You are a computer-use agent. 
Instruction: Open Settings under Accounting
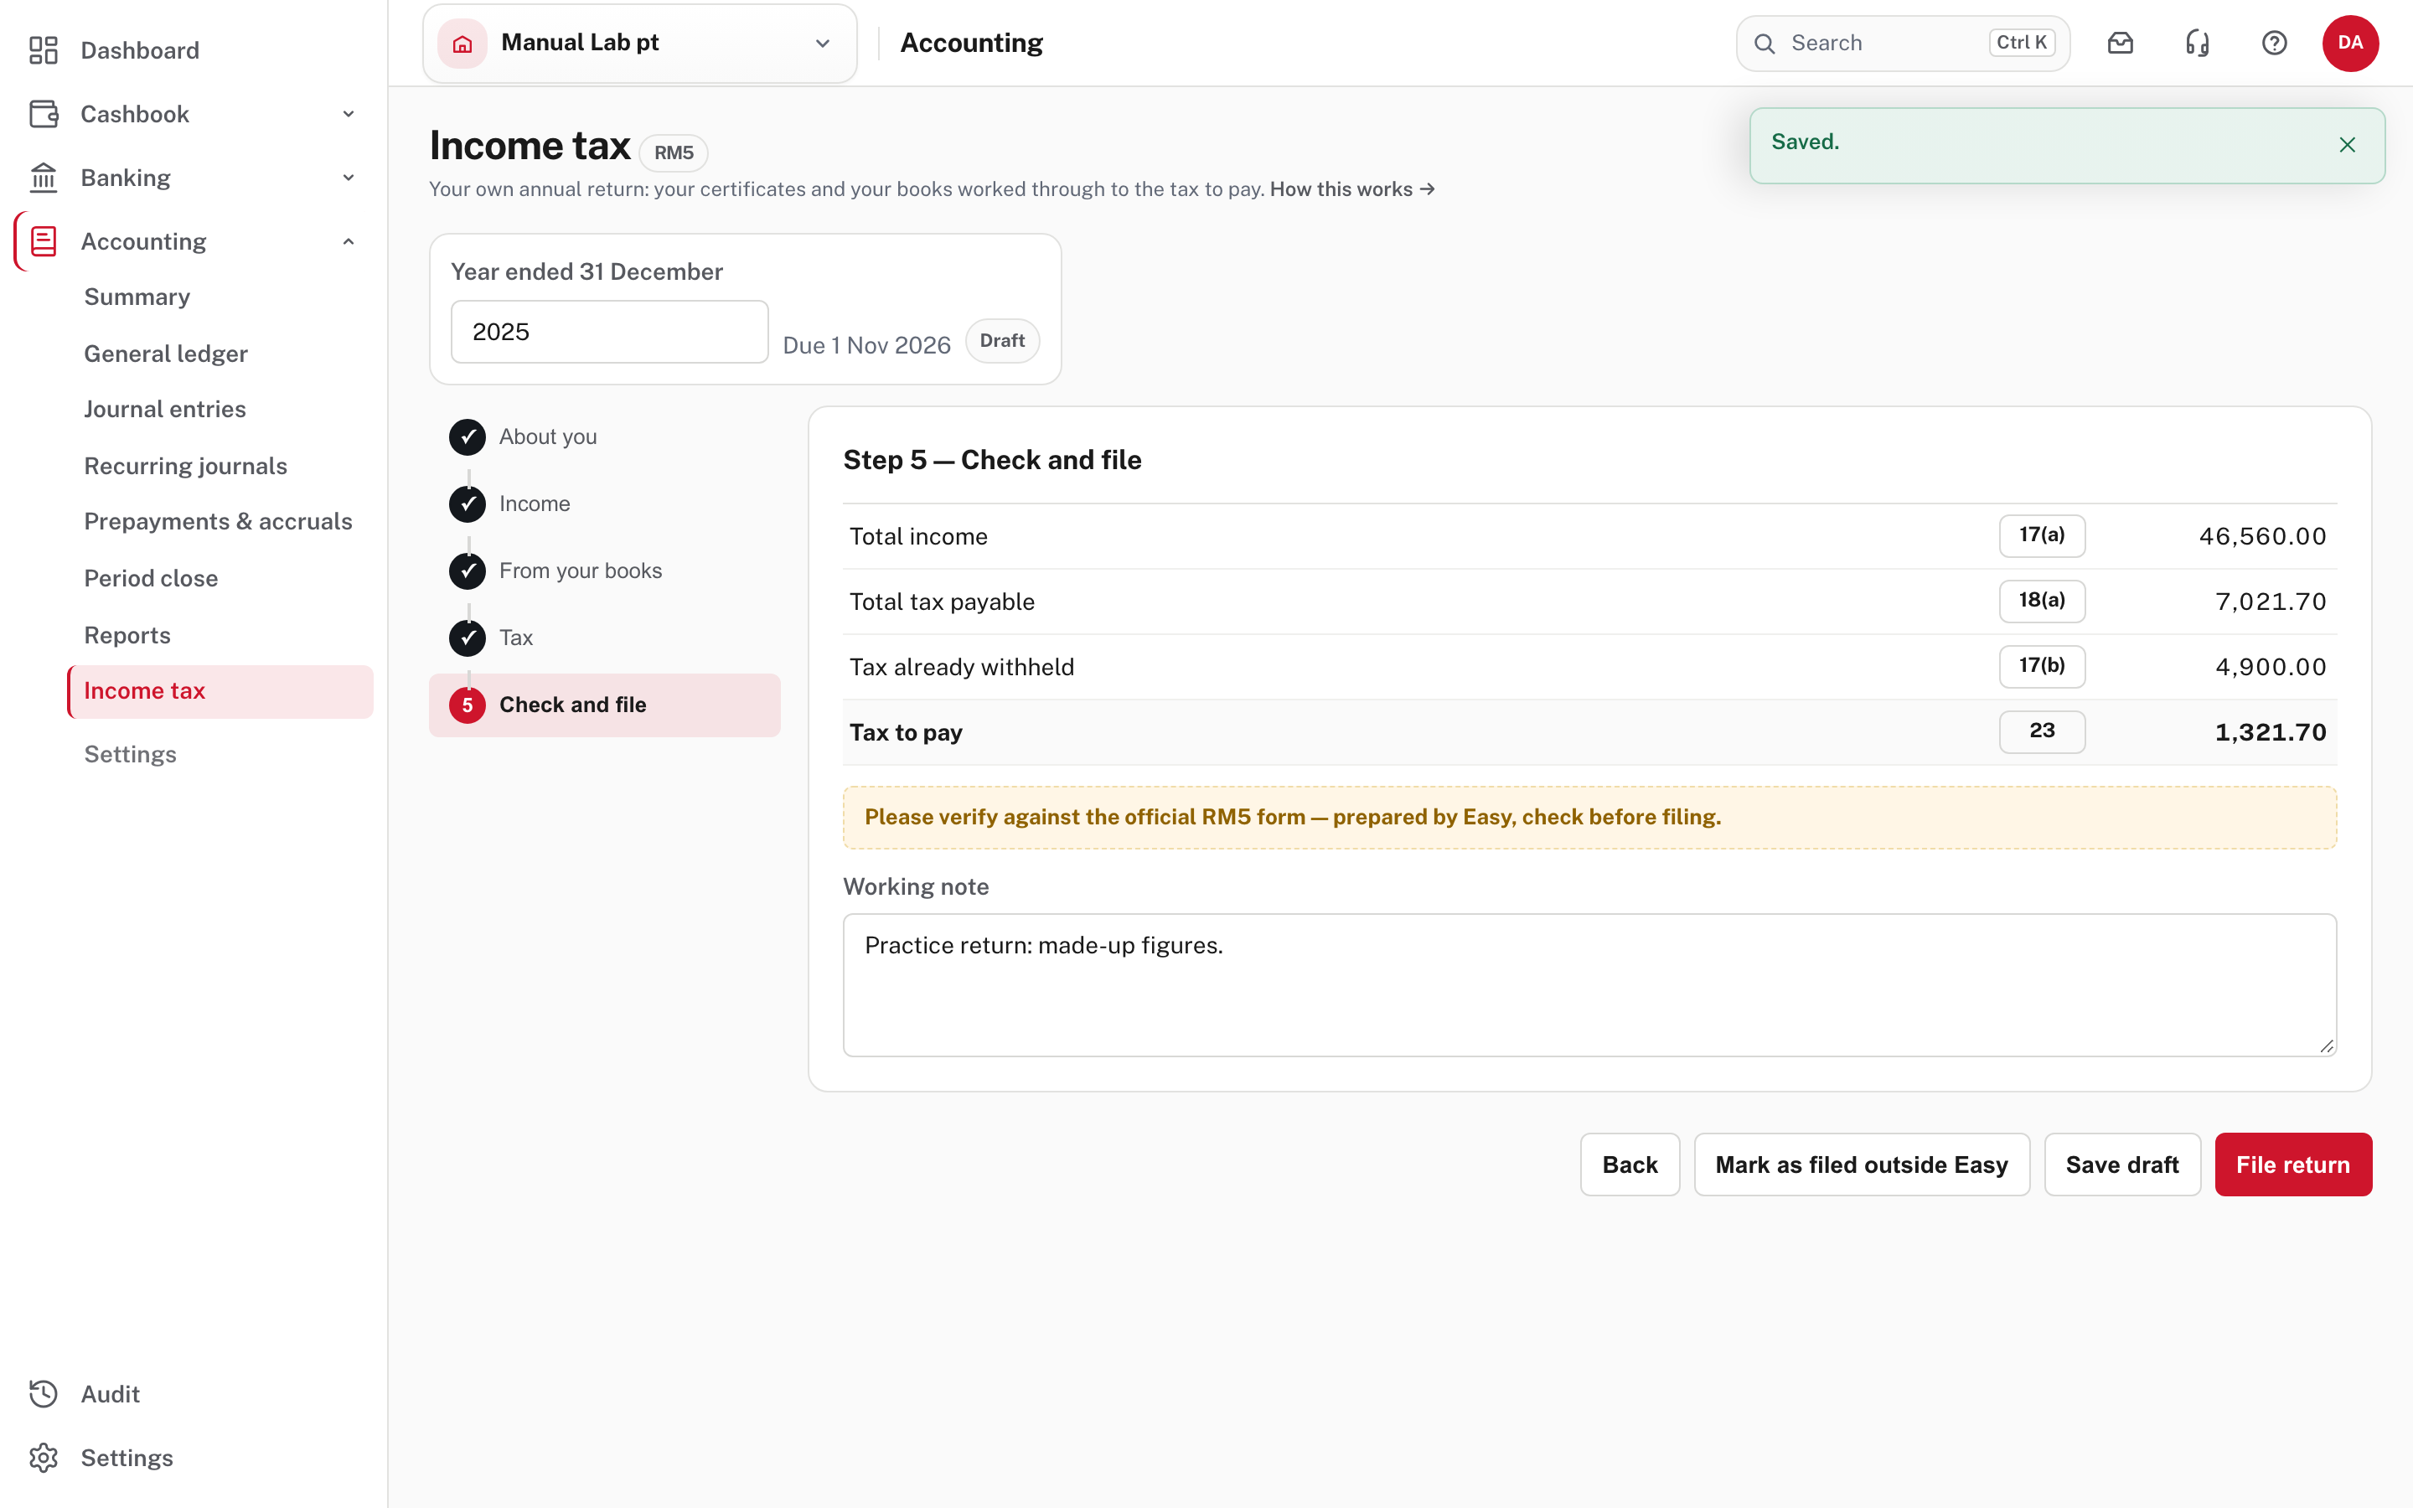pos(130,754)
